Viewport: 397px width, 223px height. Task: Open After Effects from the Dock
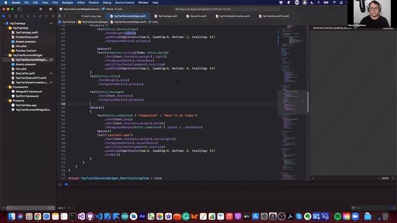142,216
